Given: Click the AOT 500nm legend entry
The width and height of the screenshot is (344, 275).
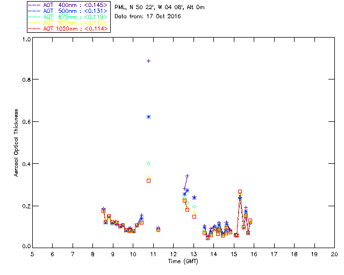Looking at the screenshot, I should pos(68,11).
